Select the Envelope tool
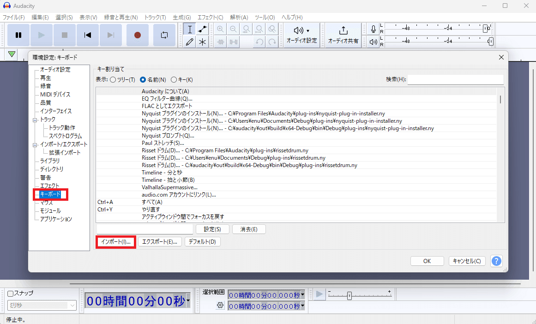The width and height of the screenshot is (536, 324). pos(202,30)
